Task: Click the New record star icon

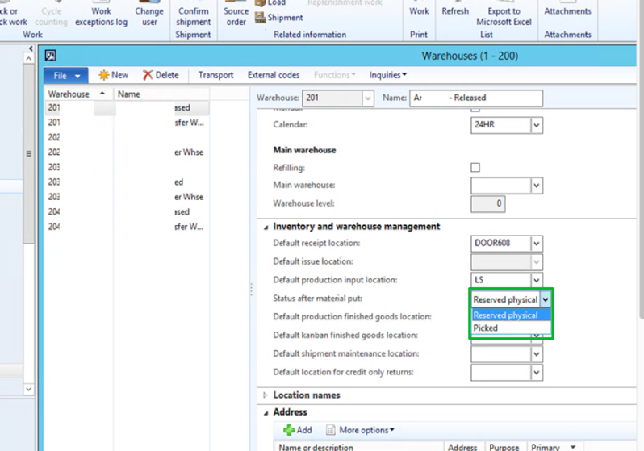Action: click(x=104, y=75)
